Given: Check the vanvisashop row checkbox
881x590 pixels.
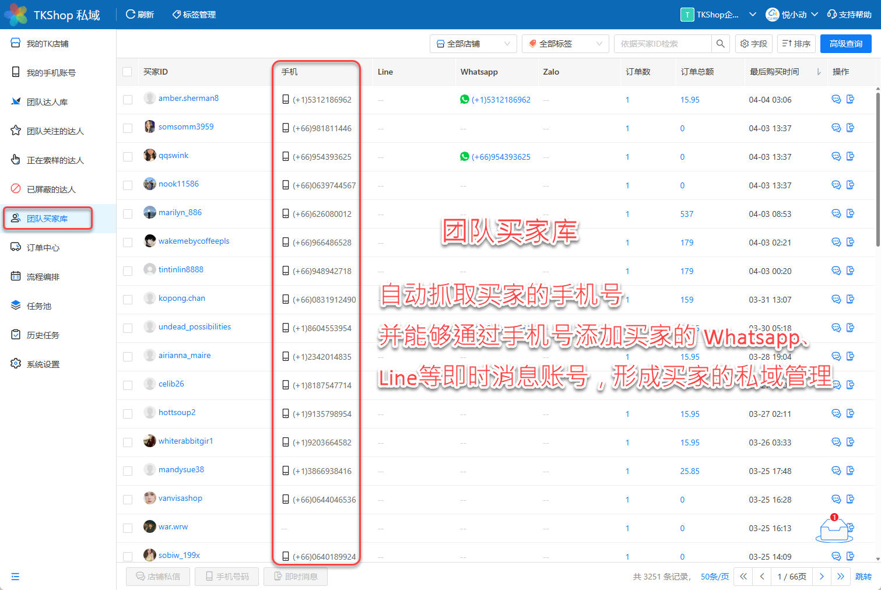Looking at the screenshot, I should point(128,500).
